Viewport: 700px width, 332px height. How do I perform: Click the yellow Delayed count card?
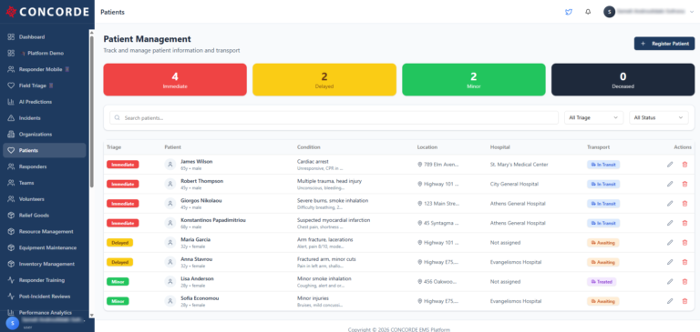pyautogui.click(x=324, y=79)
